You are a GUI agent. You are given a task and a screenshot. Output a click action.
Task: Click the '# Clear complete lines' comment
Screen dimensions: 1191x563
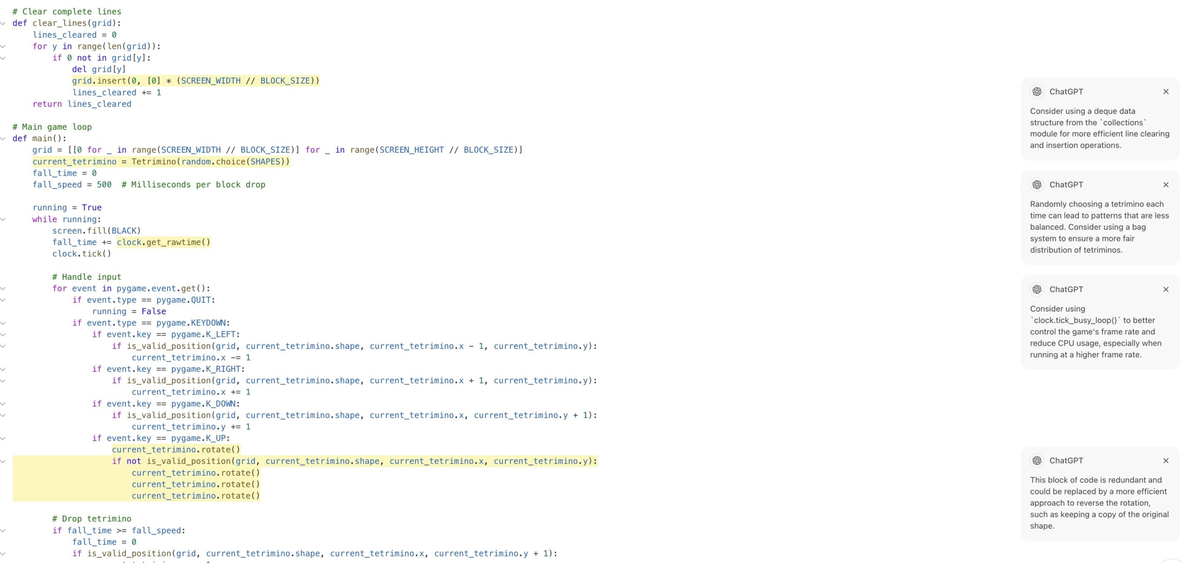tap(67, 12)
